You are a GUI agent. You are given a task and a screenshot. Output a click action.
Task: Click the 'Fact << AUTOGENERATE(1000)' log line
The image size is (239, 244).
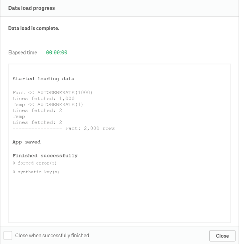click(x=52, y=93)
